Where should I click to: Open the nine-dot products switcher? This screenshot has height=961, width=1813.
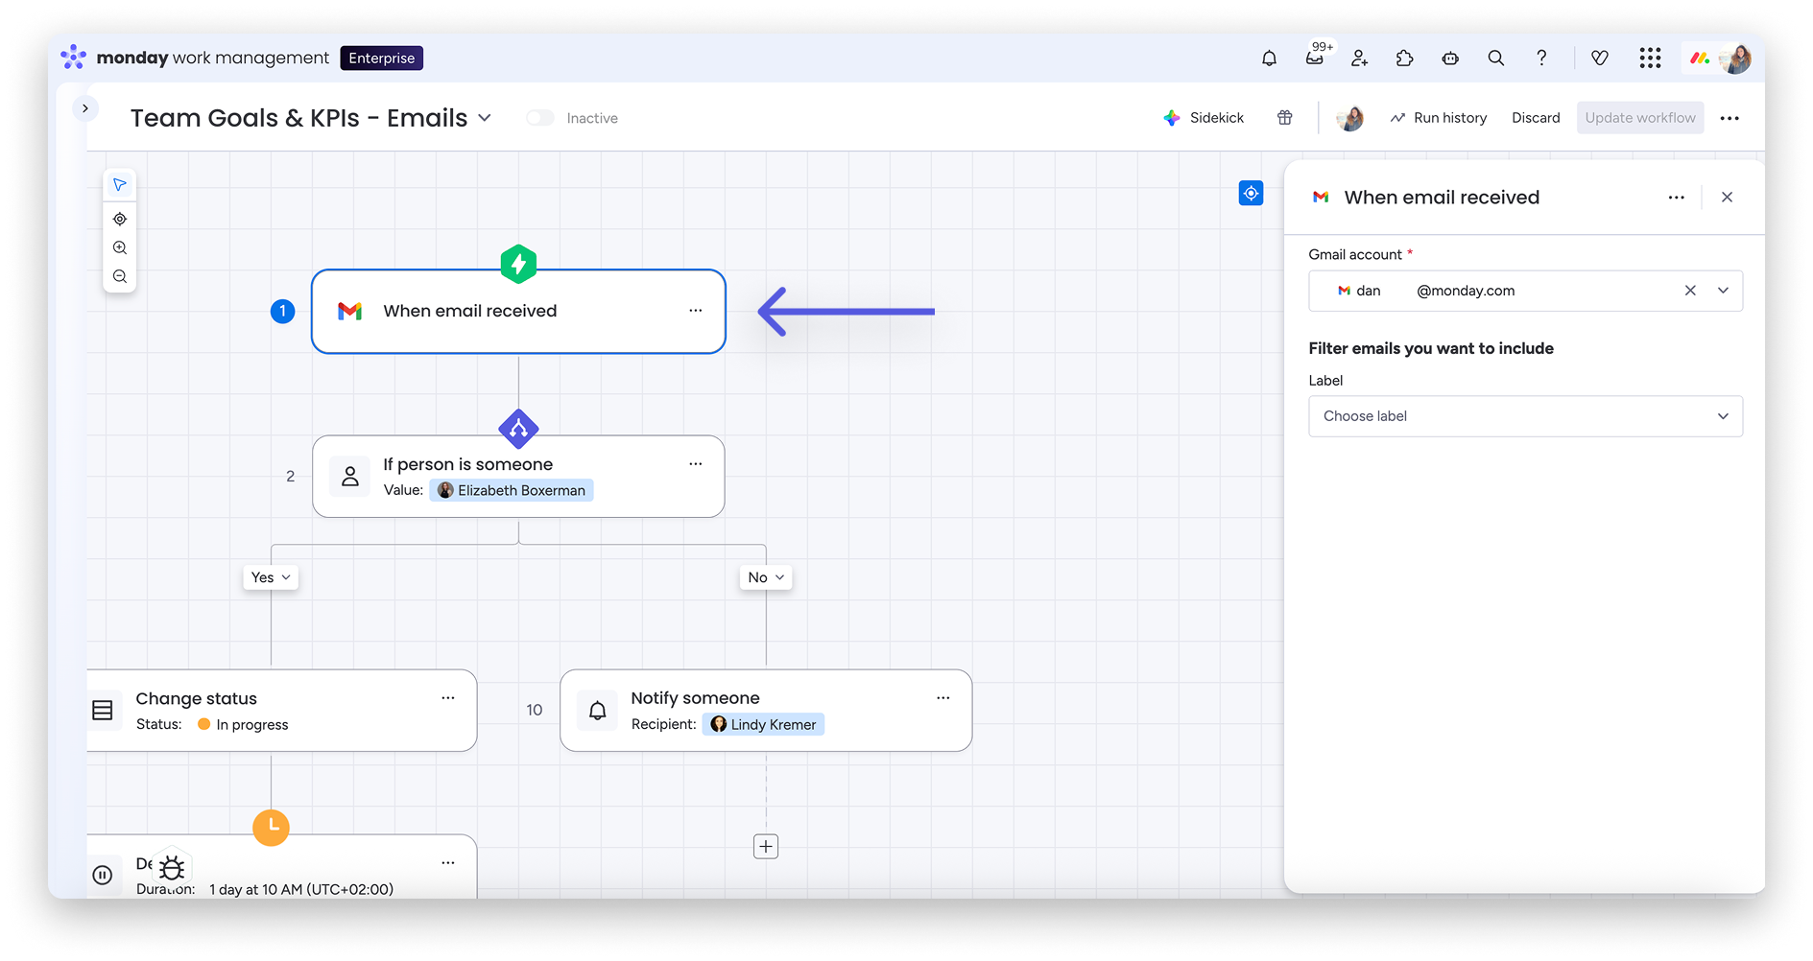pyautogui.click(x=1650, y=59)
